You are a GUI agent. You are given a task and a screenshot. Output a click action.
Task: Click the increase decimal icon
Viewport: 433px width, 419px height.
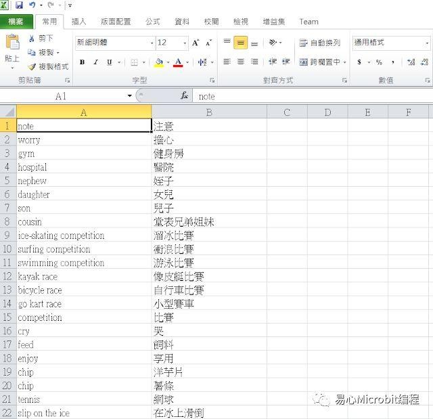411,62
